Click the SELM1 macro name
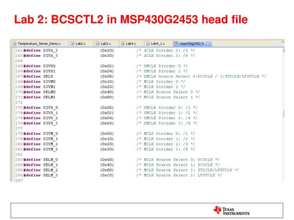The image size is (294, 220). [49, 97]
